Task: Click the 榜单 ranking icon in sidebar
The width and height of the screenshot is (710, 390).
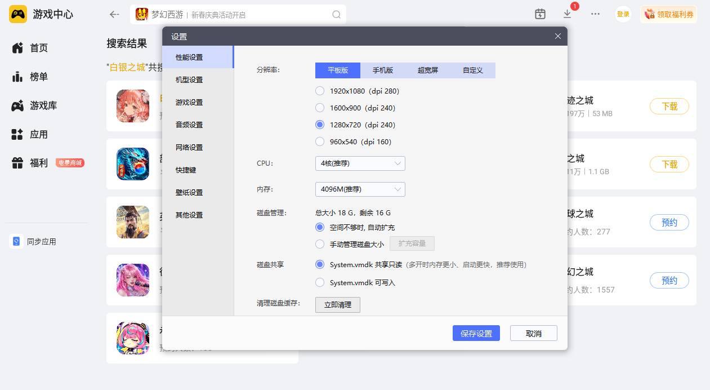Action: click(17, 77)
